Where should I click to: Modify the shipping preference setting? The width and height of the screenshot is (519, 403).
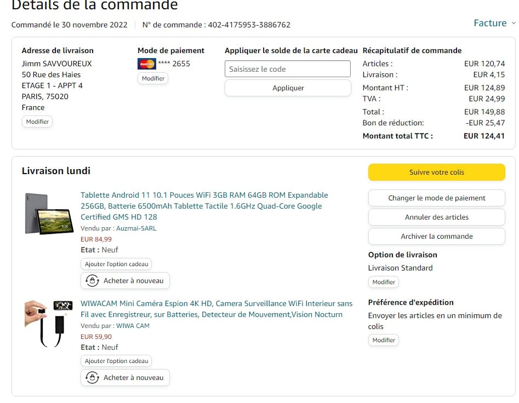[x=383, y=340]
